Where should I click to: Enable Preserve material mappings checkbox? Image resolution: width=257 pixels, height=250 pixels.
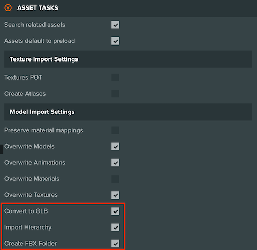pos(115,130)
